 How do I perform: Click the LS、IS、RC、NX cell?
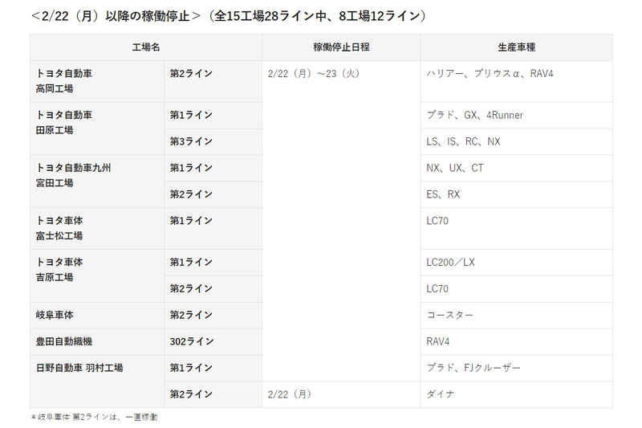click(x=463, y=142)
